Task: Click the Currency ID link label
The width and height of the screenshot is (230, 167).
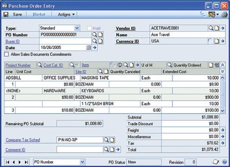Action: (x=128, y=41)
